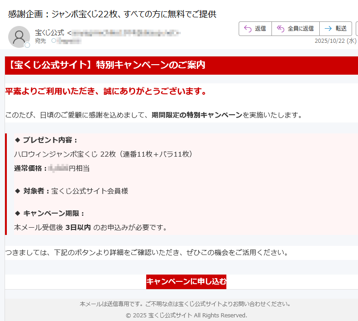Click the 宛先 label
The width and height of the screenshot is (358, 321).
tap(41, 41)
